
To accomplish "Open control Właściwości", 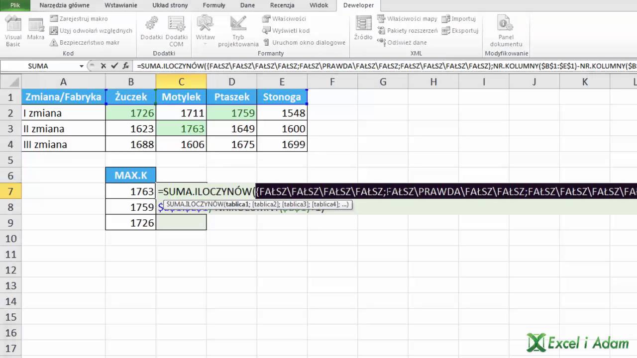I will (284, 19).
